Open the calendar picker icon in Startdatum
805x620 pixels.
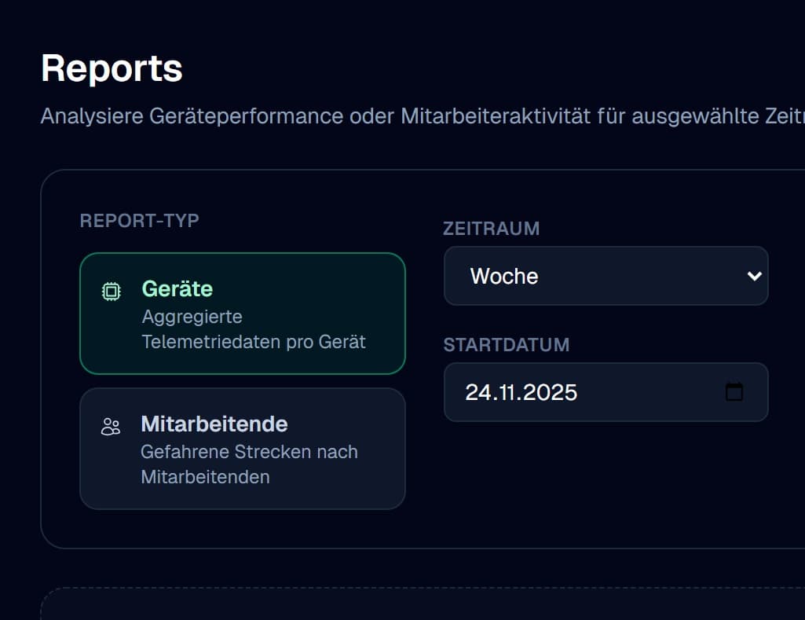pos(734,391)
